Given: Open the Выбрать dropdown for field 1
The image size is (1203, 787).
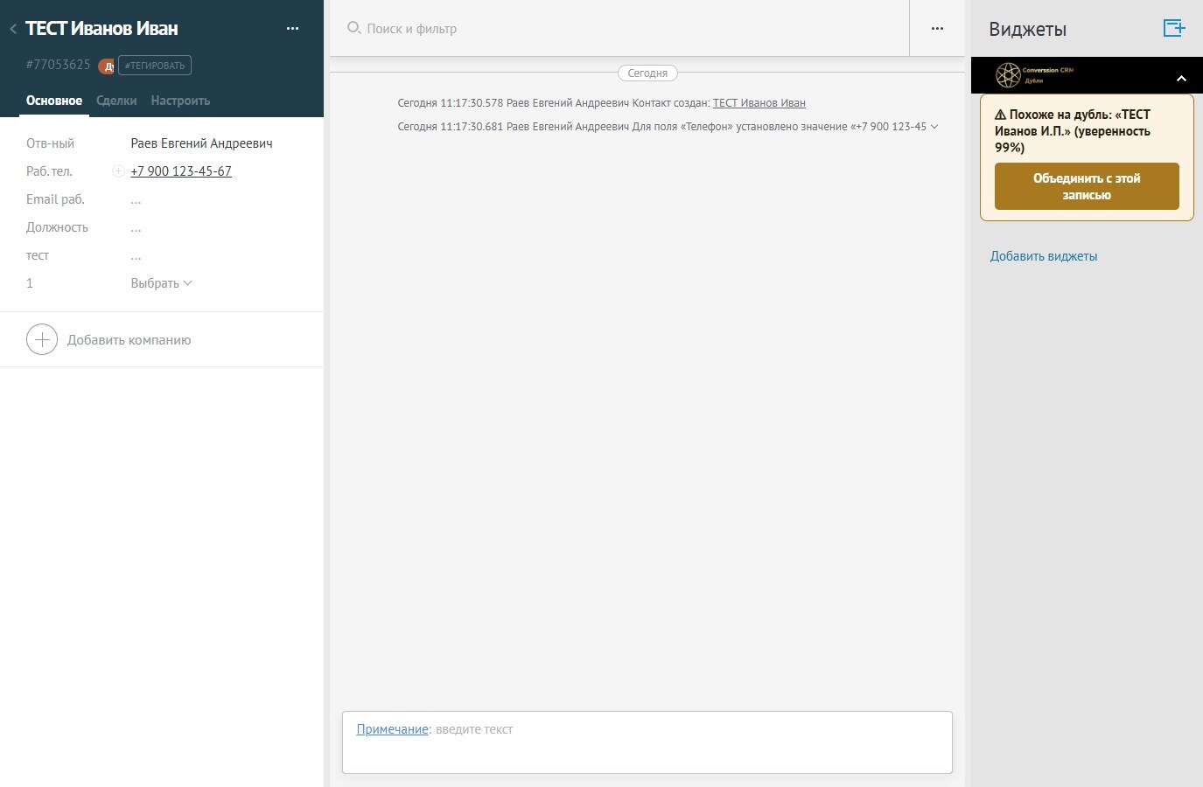Looking at the screenshot, I should pos(161,283).
